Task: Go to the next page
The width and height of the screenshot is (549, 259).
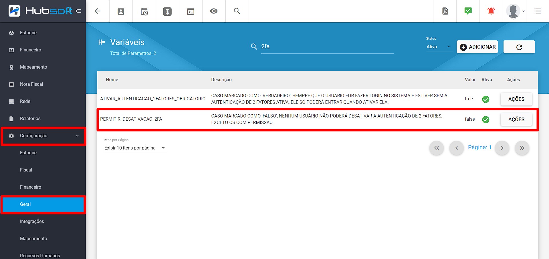Action: 502,148
